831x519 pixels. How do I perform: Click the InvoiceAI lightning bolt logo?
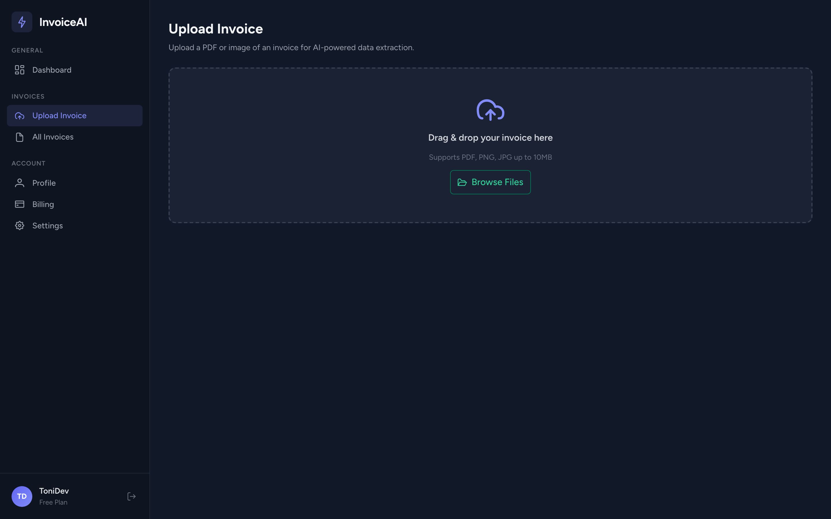[22, 22]
